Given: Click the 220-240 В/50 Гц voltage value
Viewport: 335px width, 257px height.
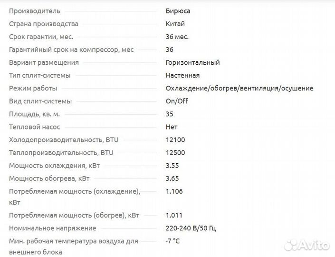Looking at the screenshot, I should click(191, 228).
